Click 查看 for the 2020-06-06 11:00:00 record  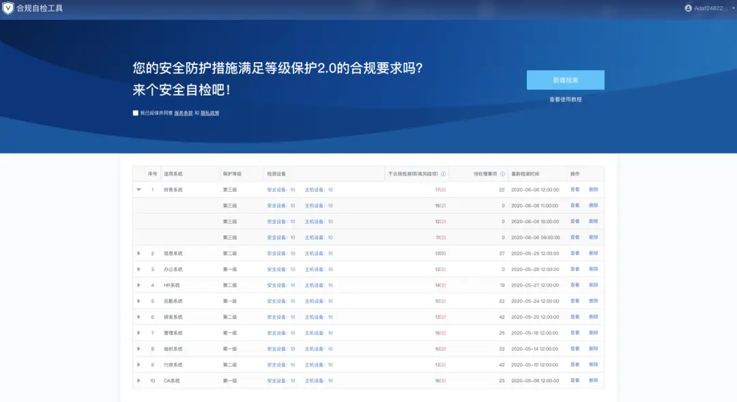[575, 205]
